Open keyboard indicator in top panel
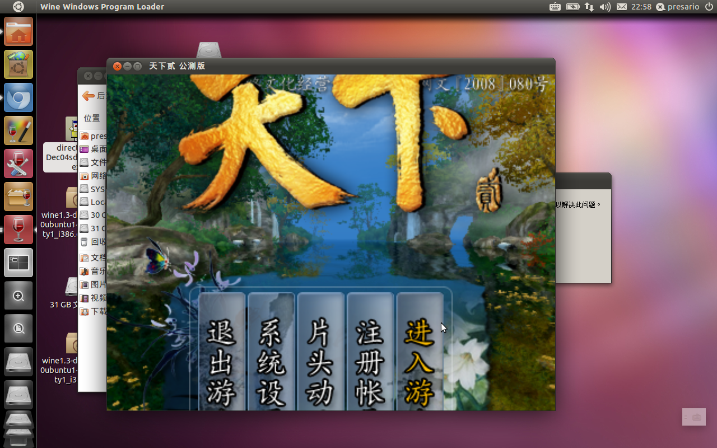This screenshot has height=448, width=717. pos(555,7)
